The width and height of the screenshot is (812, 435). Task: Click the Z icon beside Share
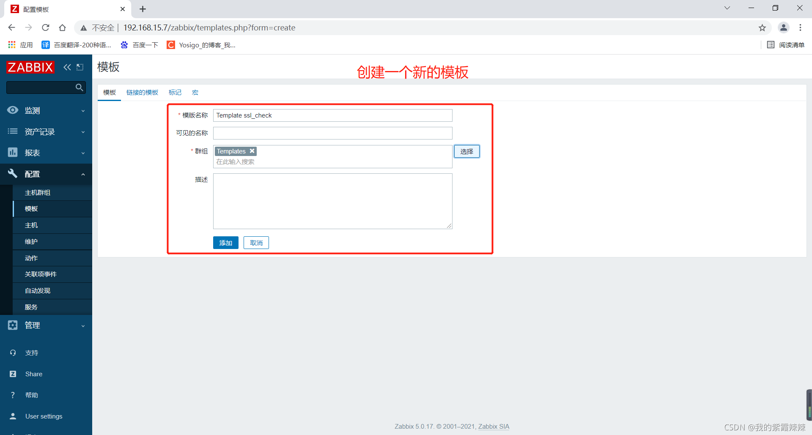click(13, 374)
